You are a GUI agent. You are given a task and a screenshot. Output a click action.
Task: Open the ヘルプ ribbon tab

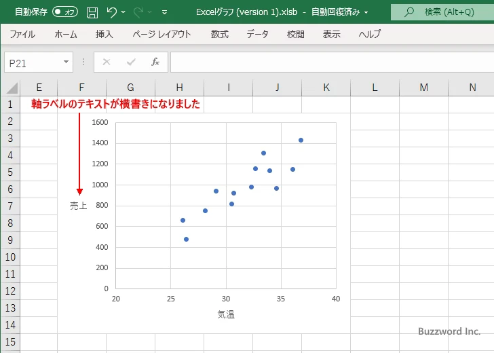click(370, 34)
